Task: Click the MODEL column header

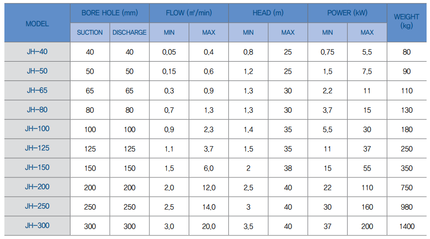Action: point(37,23)
